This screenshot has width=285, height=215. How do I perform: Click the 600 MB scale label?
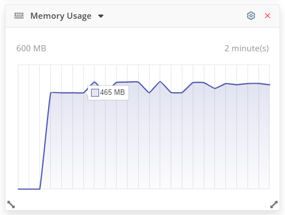pyautogui.click(x=31, y=49)
